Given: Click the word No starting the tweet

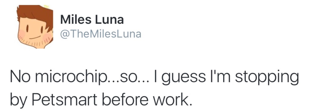Looking at the screenshot, I should click(19, 77).
